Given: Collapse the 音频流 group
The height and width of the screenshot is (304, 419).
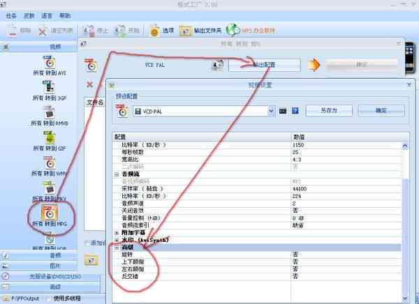Looking at the screenshot, I should [117, 174].
